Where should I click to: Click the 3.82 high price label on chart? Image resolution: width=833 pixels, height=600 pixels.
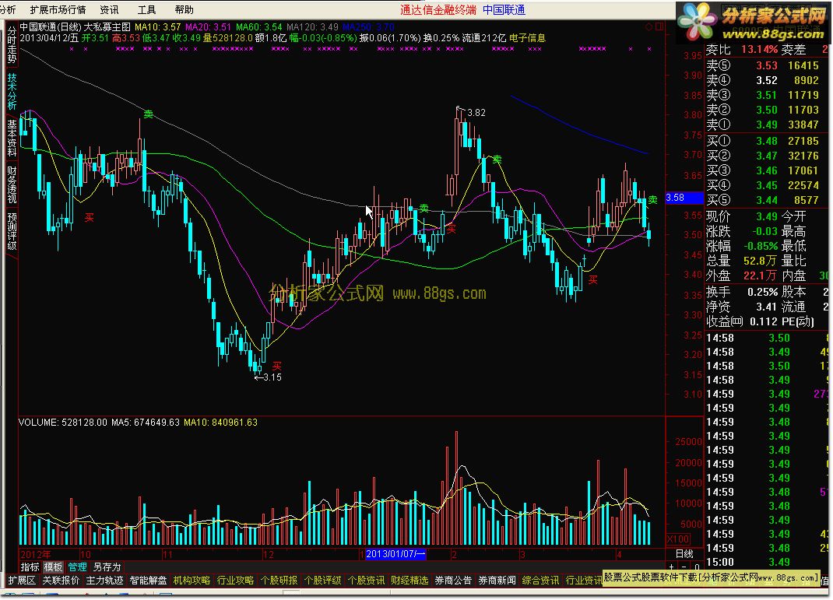[476, 113]
